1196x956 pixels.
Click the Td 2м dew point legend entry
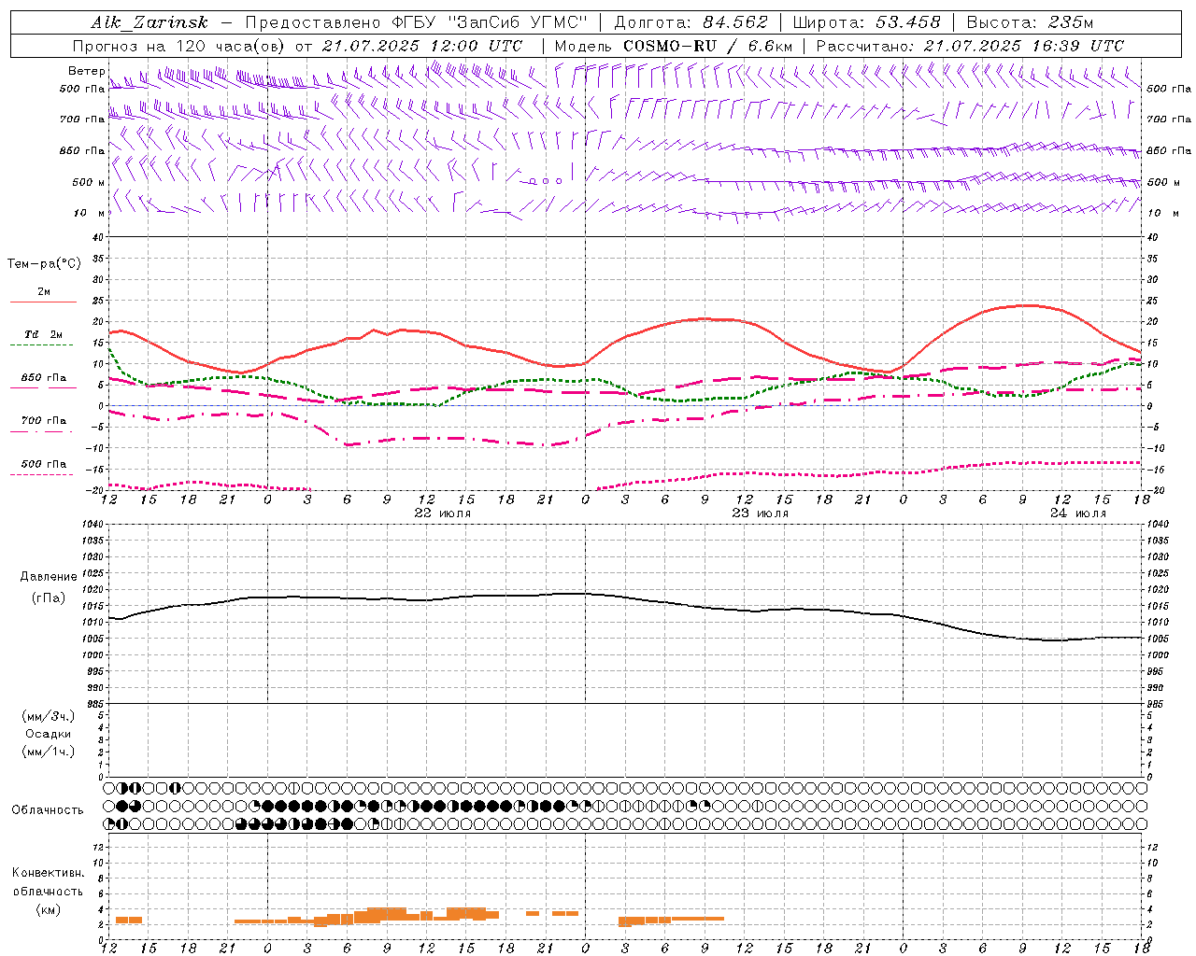[x=44, y=334]
